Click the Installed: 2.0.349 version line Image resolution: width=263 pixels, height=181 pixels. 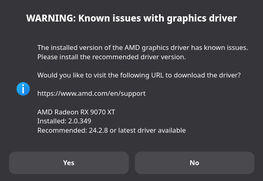coord(64,121)
